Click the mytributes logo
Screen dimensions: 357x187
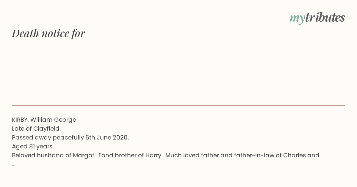point(317,18)
